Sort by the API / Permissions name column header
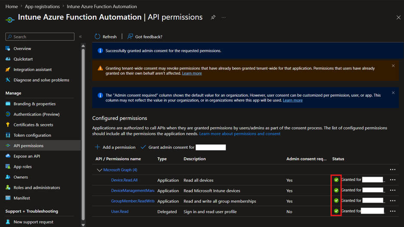Screen dimensions: 404x227 coord(118,159)
